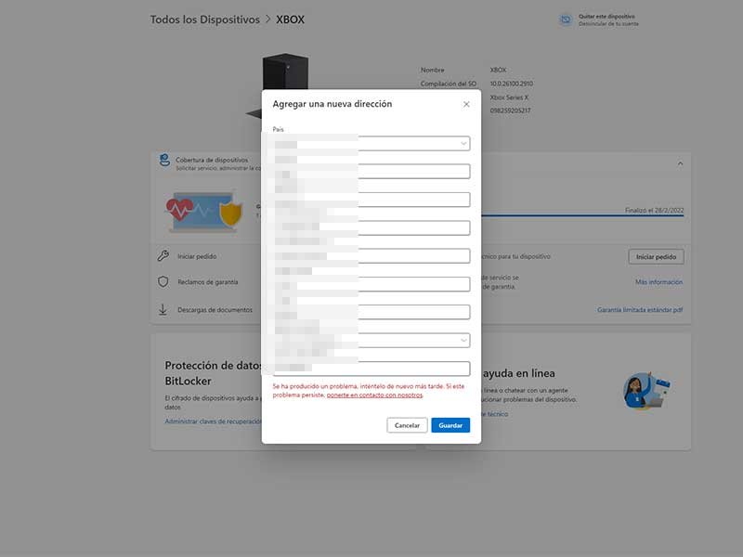Click the Quitar este dispositivo icon
This screenshot has width=743, height=557.
coord(566,19)
